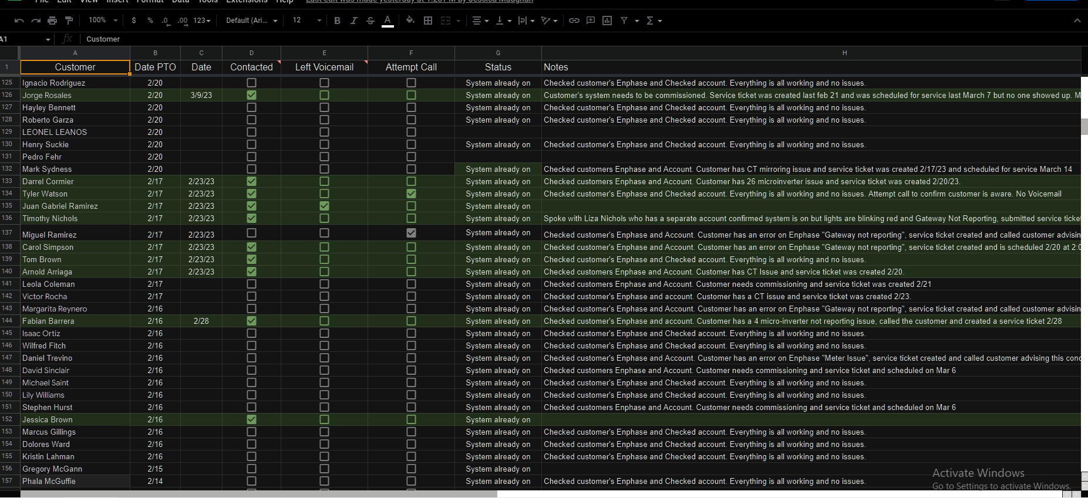
Task: Select Timothy Nichols customer cell
Action: tap(75, 218)
